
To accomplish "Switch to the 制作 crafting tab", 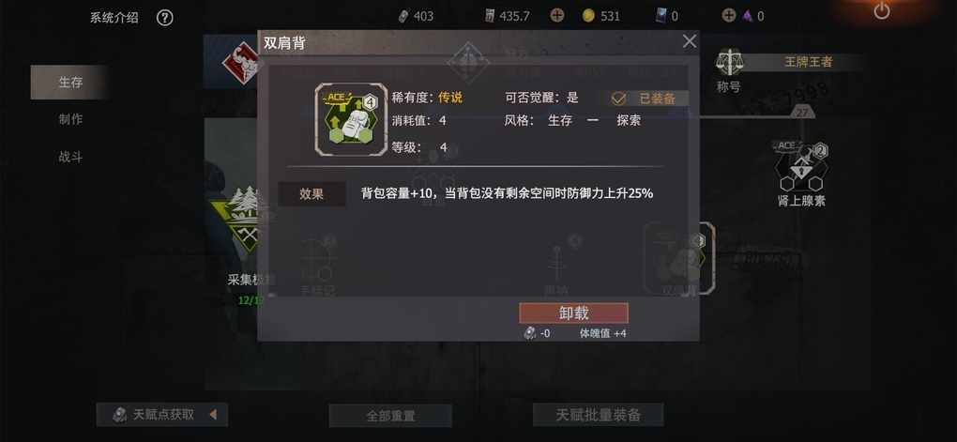I will pyautogui.click(x=70, y=120).
